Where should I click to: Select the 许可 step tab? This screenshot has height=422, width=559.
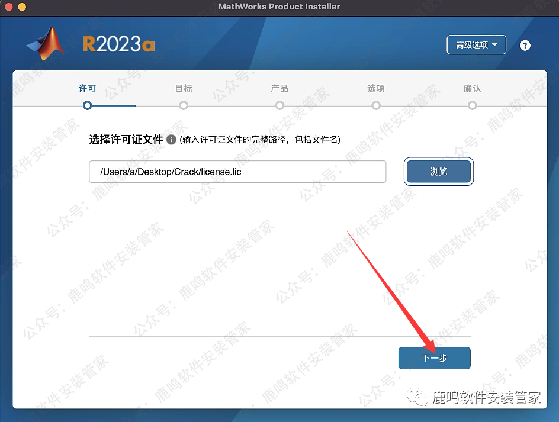coord(88,88)
